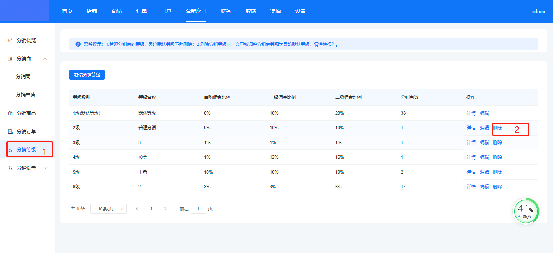Click the 新增分销等级 button
553x253 pixels.
pos(87,75)
